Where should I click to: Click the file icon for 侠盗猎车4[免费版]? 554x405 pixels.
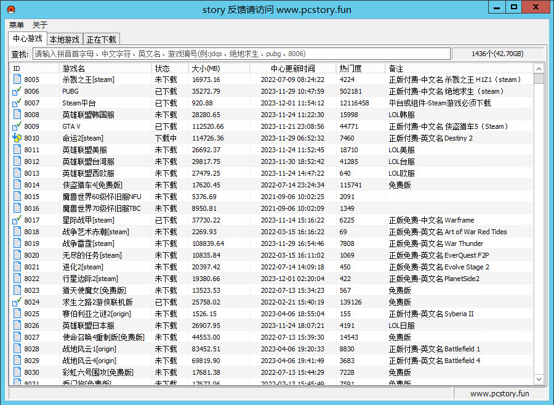click(x=17, y=184)
